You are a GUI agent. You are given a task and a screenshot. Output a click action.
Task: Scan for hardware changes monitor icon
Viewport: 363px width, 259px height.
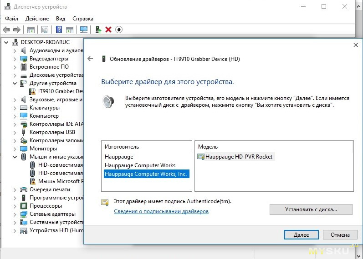[x=83, y=30]
